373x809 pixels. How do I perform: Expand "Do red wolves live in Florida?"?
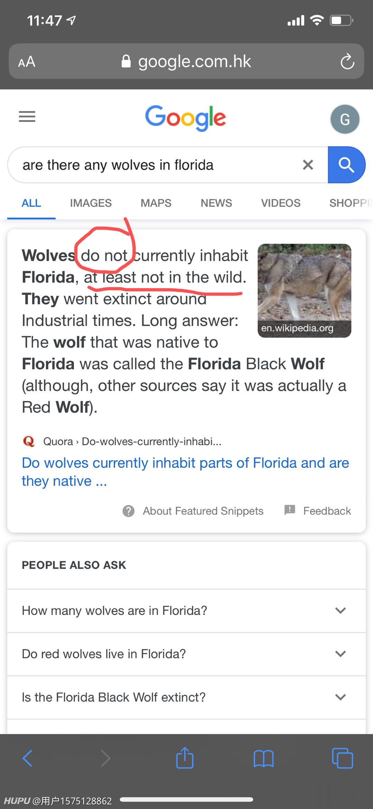point(186,654)
